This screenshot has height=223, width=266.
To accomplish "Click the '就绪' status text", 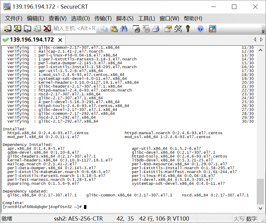I will [7, 219].
